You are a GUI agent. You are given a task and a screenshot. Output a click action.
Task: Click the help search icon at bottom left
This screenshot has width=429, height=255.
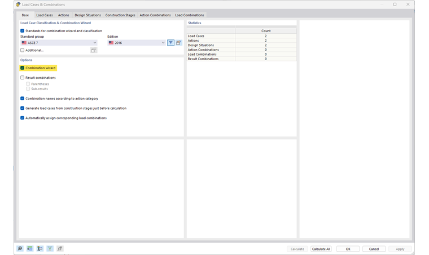coord(20,248)
